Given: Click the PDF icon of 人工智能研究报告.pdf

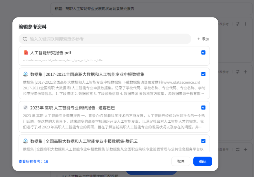Looking at the screenshot, I should pos(26,53).
